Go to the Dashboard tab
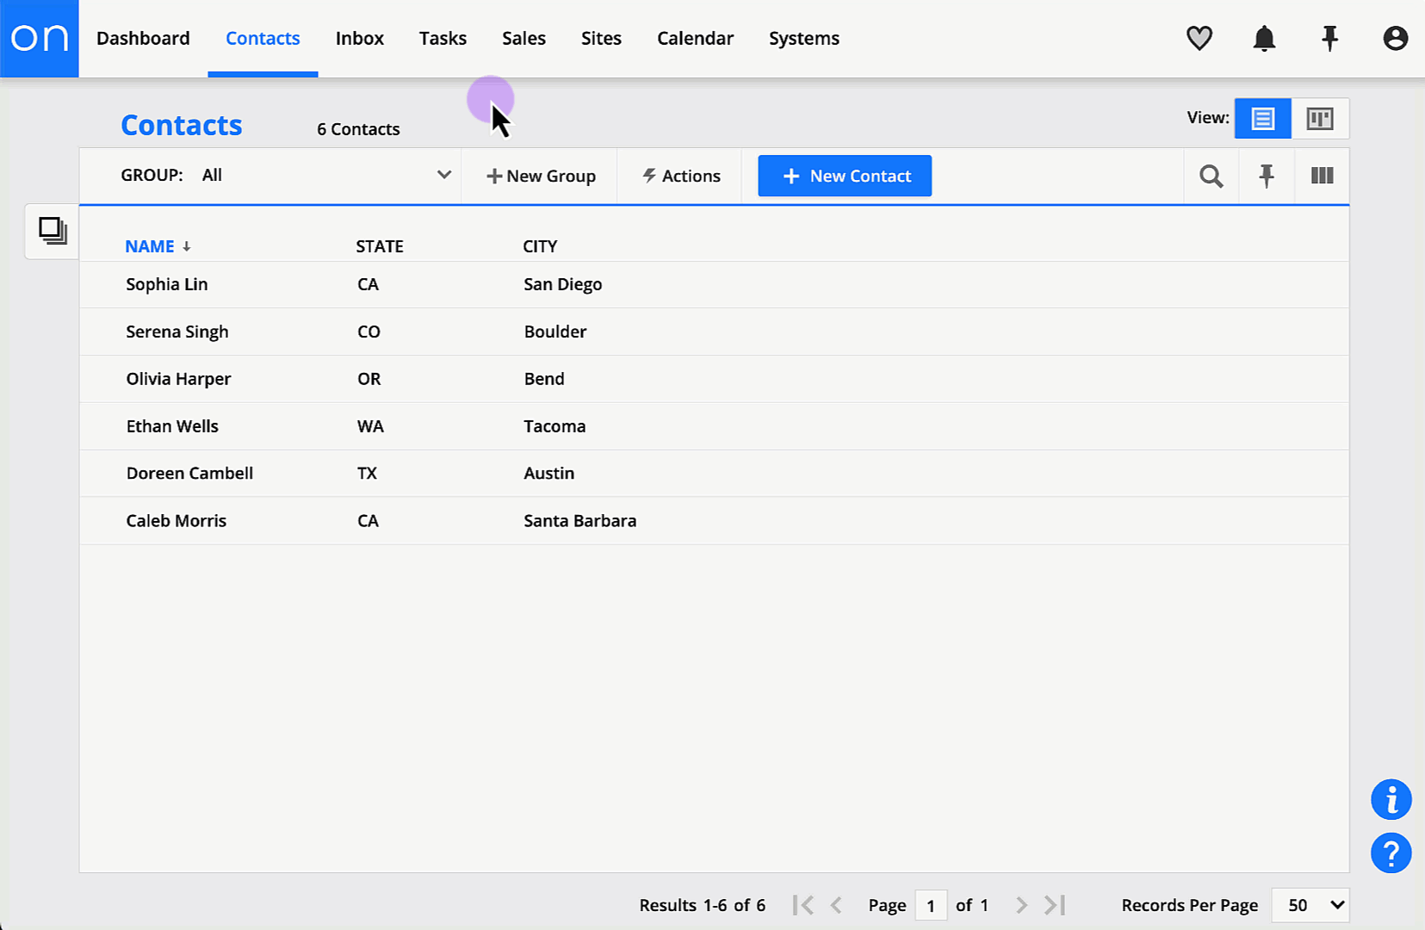1425x930 pixels. (x=143, y=39)
